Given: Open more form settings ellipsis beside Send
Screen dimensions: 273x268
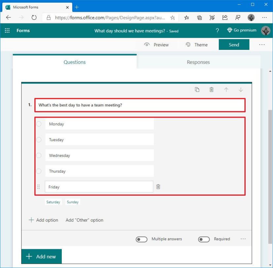Looking at the screenshot, I should [262, 45].
